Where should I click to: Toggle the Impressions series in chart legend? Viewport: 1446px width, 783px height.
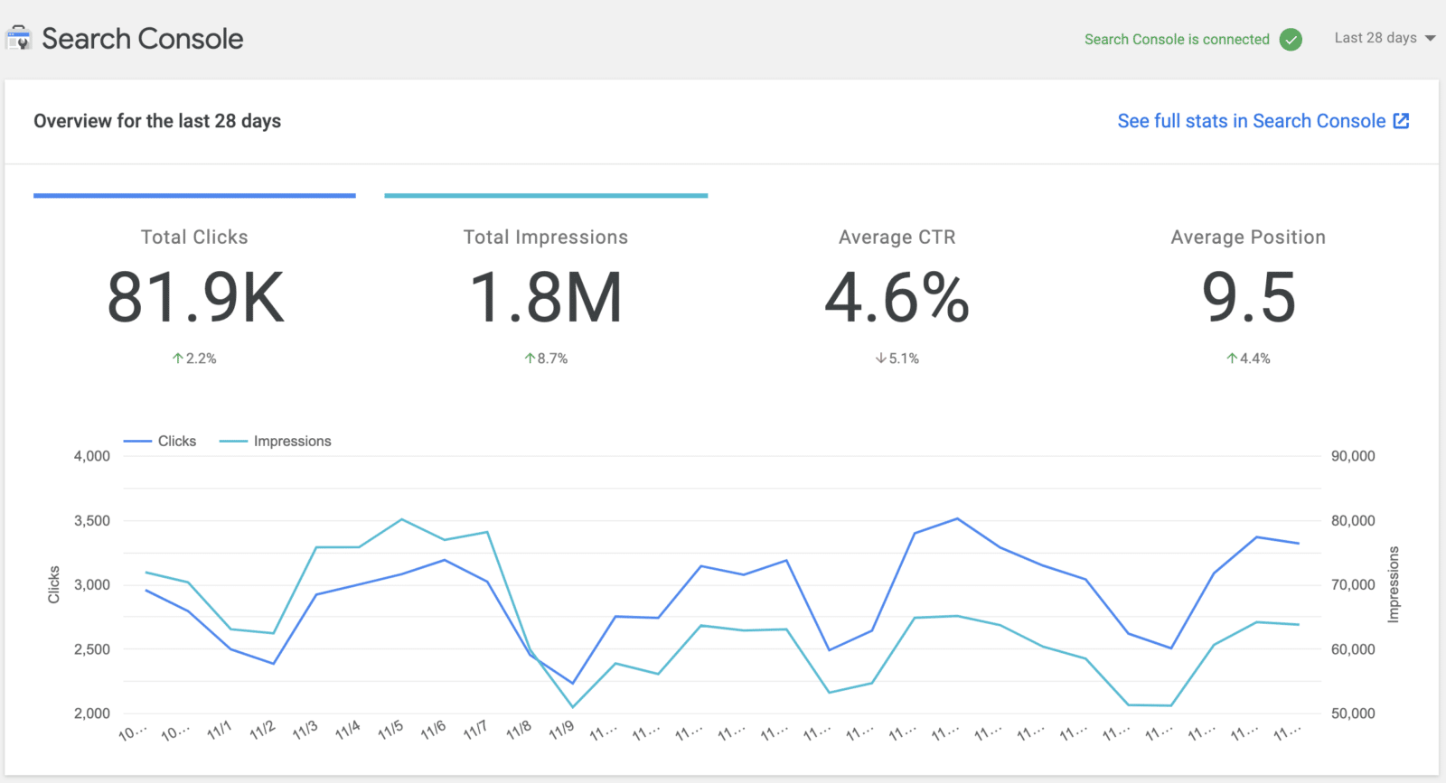pos(277,441)
